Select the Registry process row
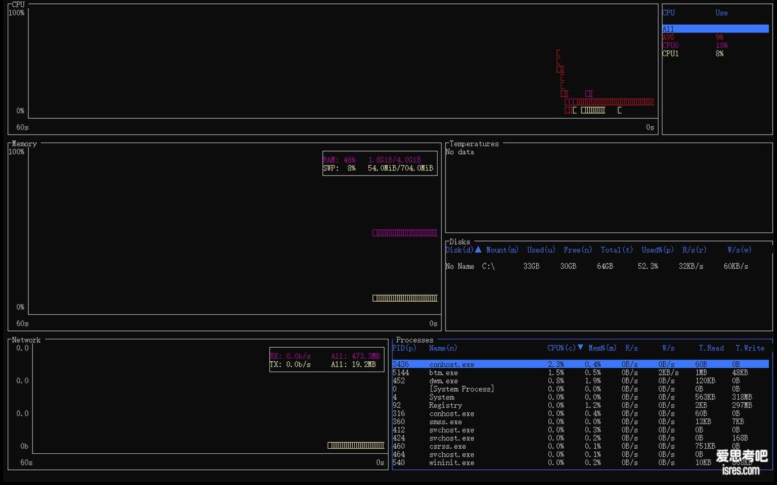This screenshot has width=777, height=485. [x=580, y=405]
